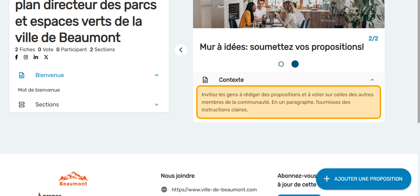This screenshot has height=196, width=420.
Task: Select the second filled carousel dot
Action: tap(295, 64)
